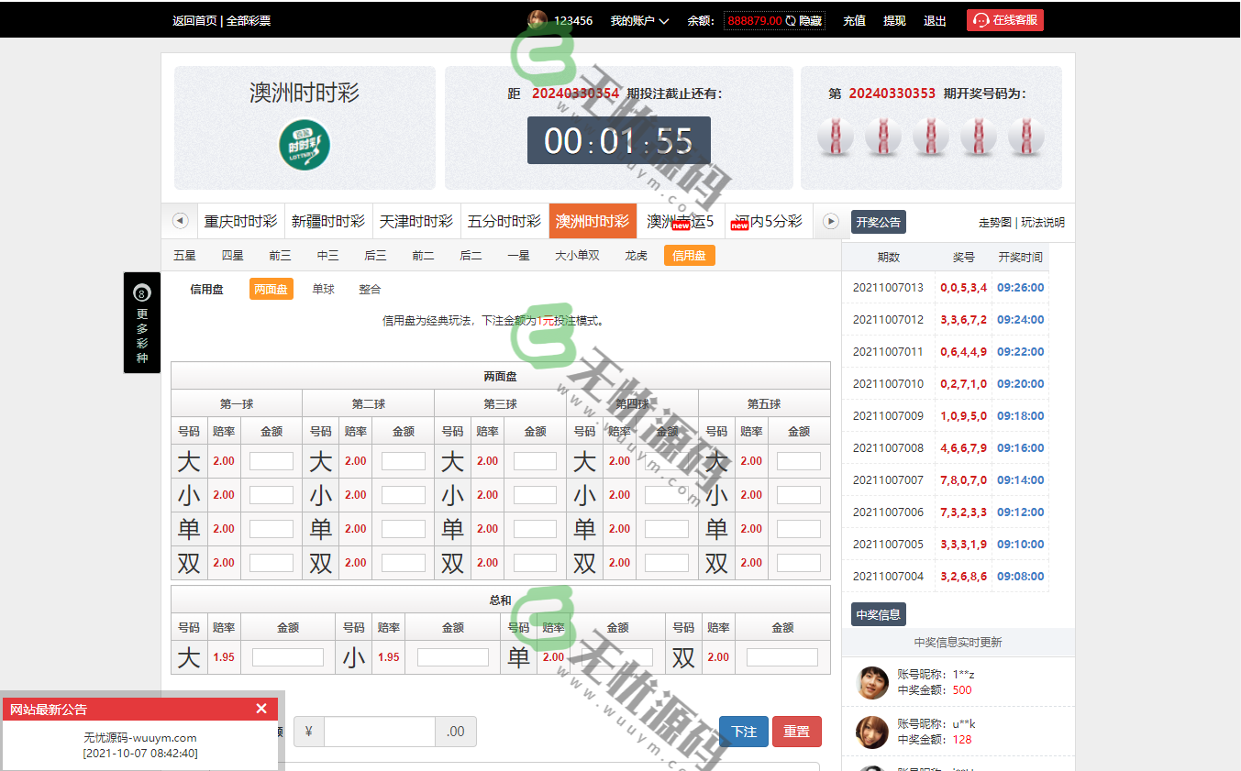Click 第一球 大 amount input field
Viewport: 1241px width, 771px height.
point(271,461)
